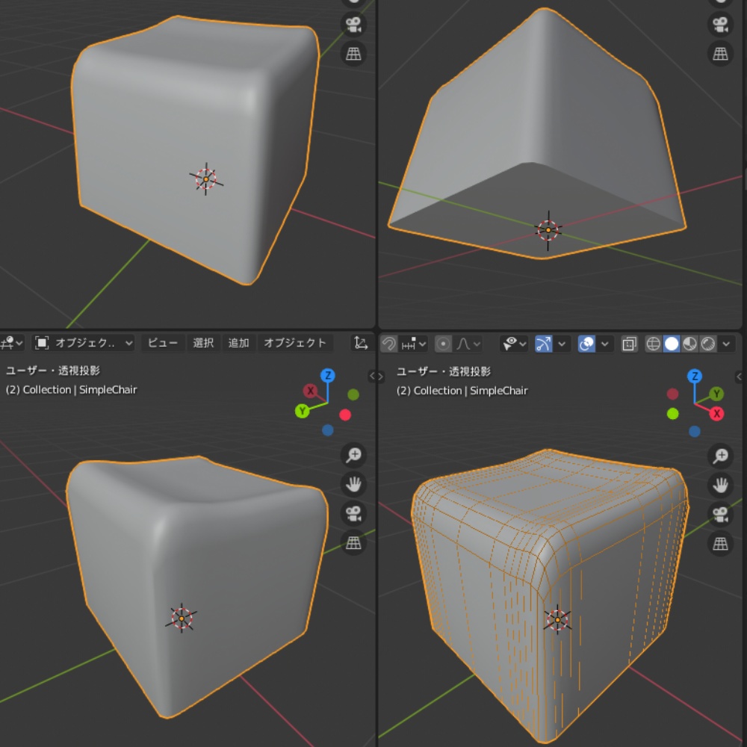747x747 pixels.
Task: Switch to material preview shading
Action: pyautogui.click(x=689, y=344)
